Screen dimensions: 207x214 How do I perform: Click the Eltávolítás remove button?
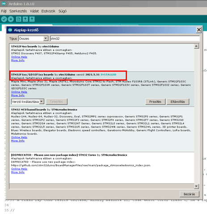coord(178,102)
